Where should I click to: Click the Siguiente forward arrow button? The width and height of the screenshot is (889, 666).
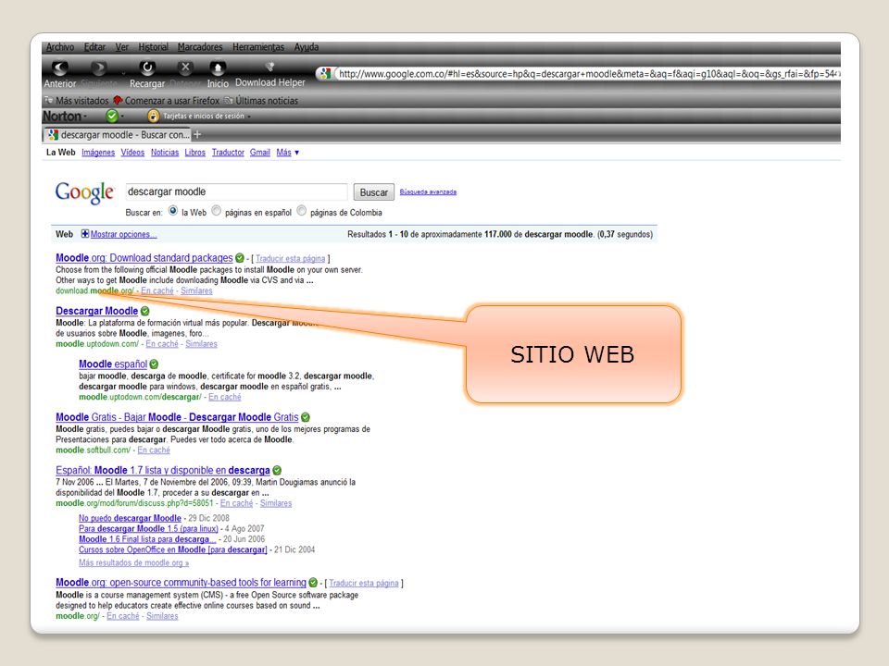(98, 68)
